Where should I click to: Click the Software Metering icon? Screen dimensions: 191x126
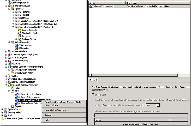point(9,61)
